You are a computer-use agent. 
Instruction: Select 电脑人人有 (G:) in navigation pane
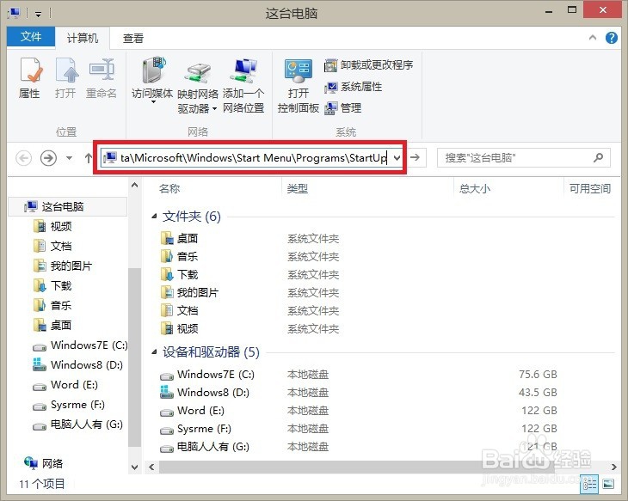[x=77, y=425]
